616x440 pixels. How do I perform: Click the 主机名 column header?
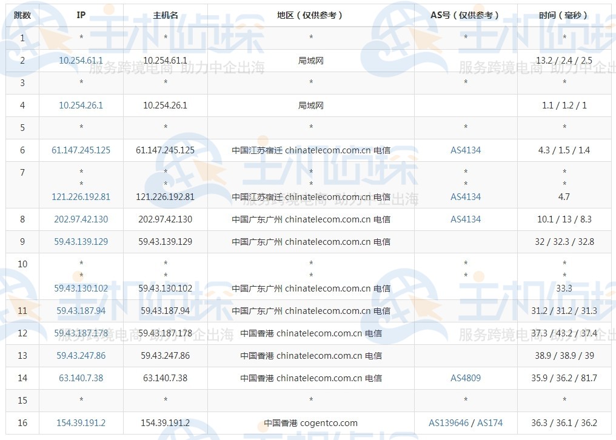click(x=166, y=15)
